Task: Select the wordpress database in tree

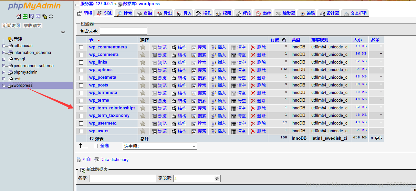Action: pos(23,85)
